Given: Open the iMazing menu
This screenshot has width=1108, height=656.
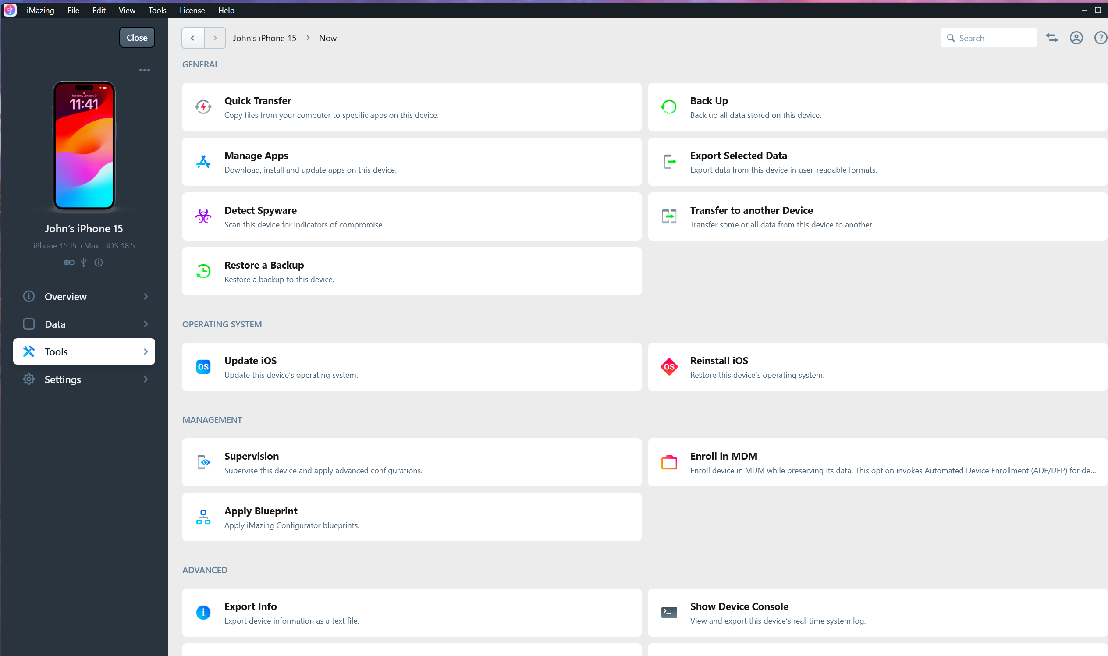Looking at the screenshot, I should point(40,10).
